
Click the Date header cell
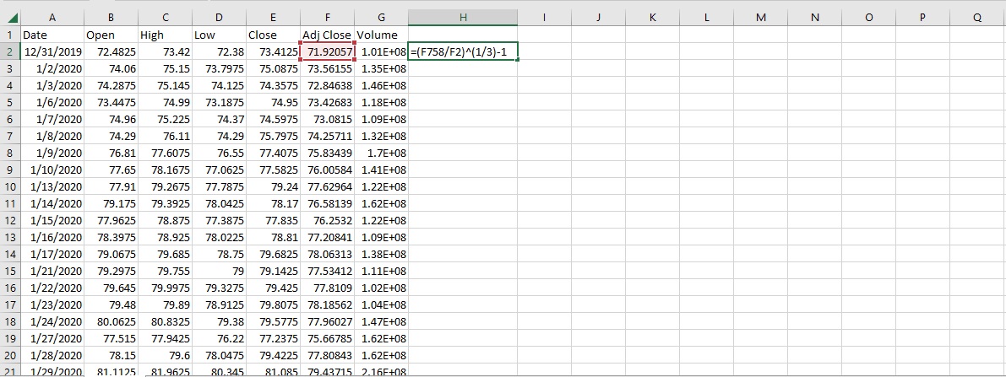click(52, 35)
